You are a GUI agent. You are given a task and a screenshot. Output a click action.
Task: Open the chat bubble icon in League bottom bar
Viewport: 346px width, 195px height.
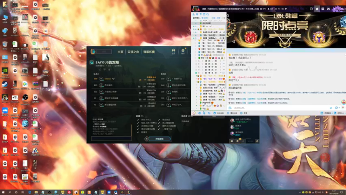(x=232, y=141)
